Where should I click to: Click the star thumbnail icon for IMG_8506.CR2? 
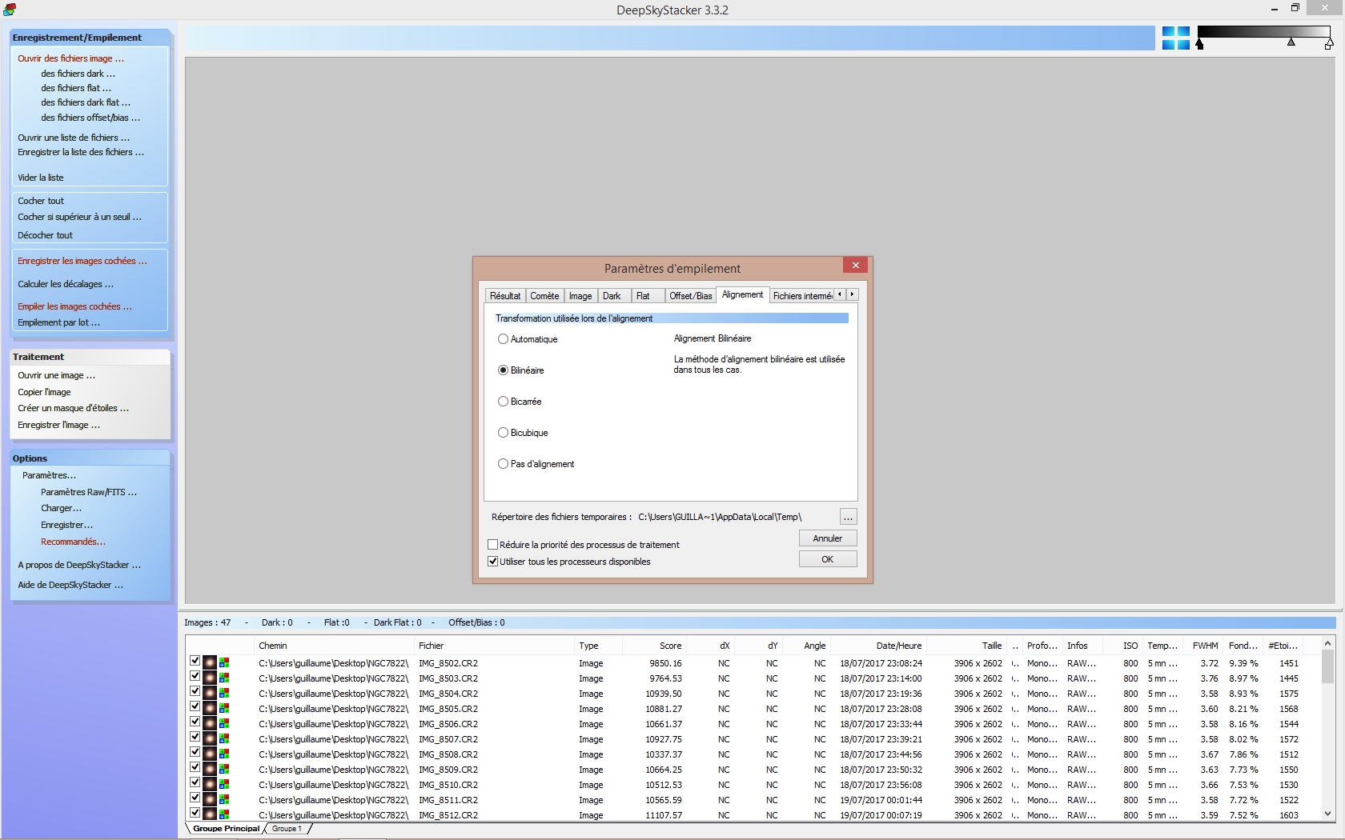click(x=210, y=723)
